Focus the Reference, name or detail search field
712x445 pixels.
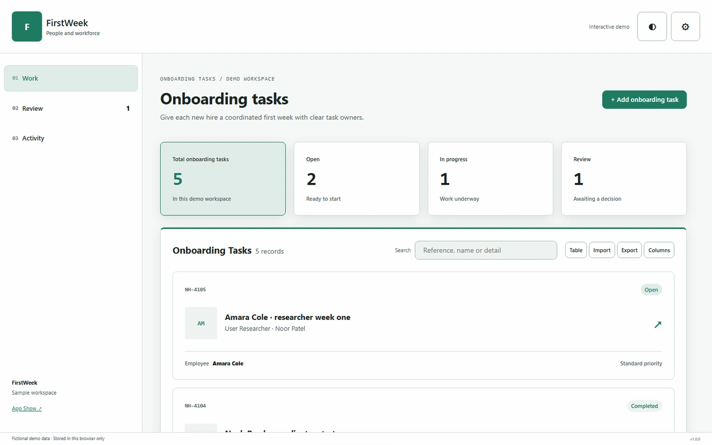coord(486,250)
